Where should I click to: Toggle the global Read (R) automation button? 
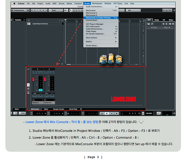(x=41, y=10)
